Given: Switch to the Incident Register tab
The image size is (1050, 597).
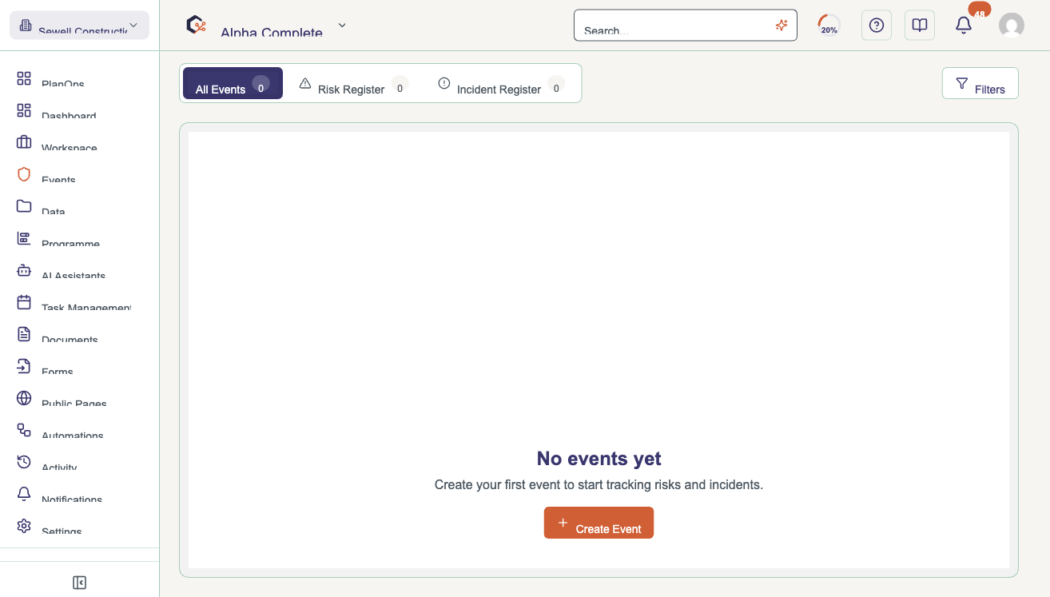Looking at the screenshot, I should (501, 83).
